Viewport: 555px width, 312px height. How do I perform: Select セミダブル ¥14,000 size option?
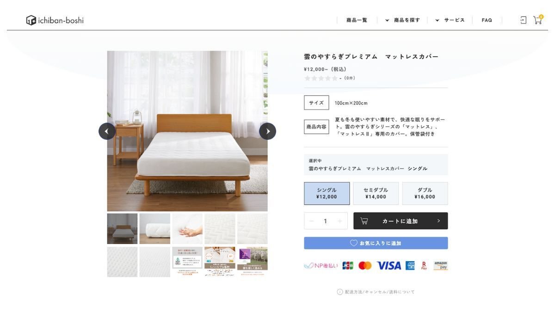click(x=376, y=193)
